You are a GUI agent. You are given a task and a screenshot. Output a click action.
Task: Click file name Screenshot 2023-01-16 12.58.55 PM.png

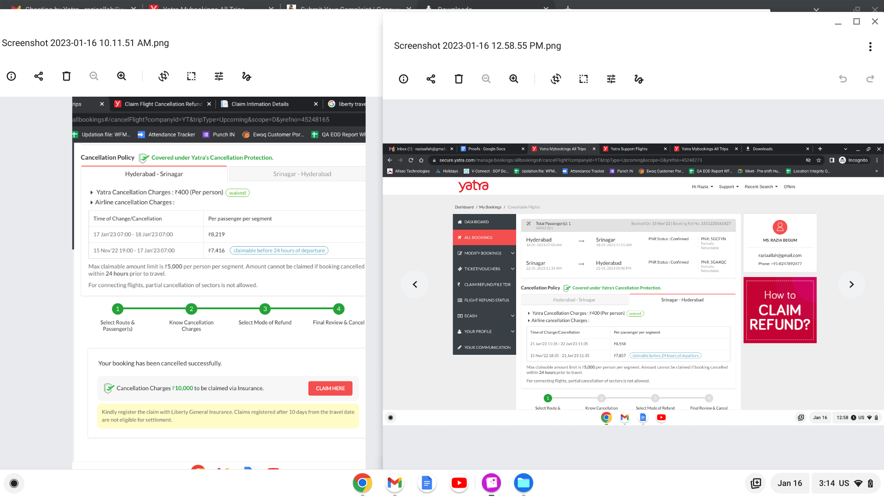point(477,46)
